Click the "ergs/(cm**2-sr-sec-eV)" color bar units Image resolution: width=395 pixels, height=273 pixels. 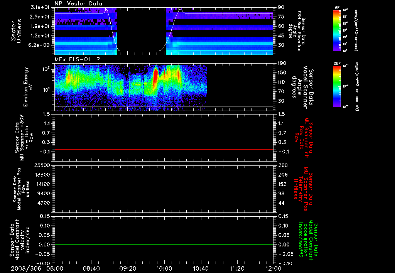356,86
